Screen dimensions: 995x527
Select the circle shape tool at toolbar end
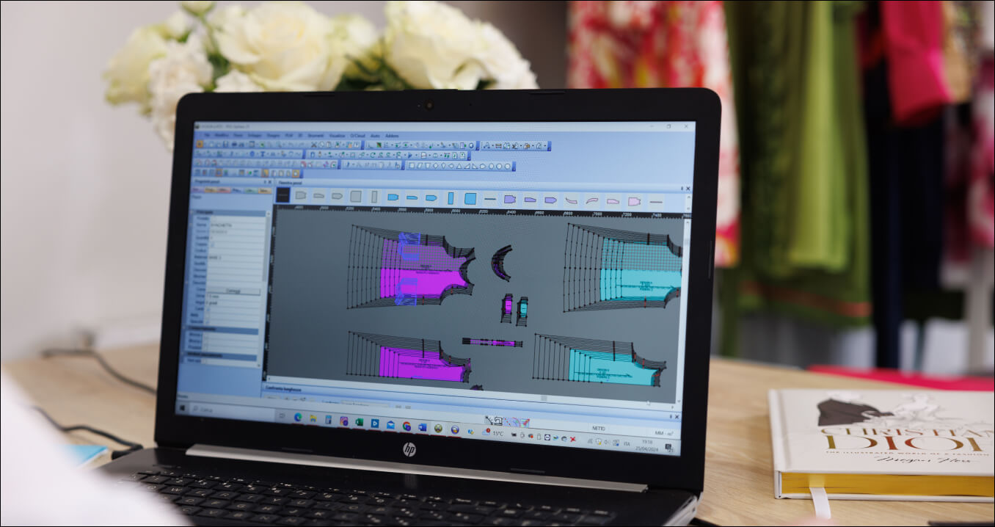[508, 167]
